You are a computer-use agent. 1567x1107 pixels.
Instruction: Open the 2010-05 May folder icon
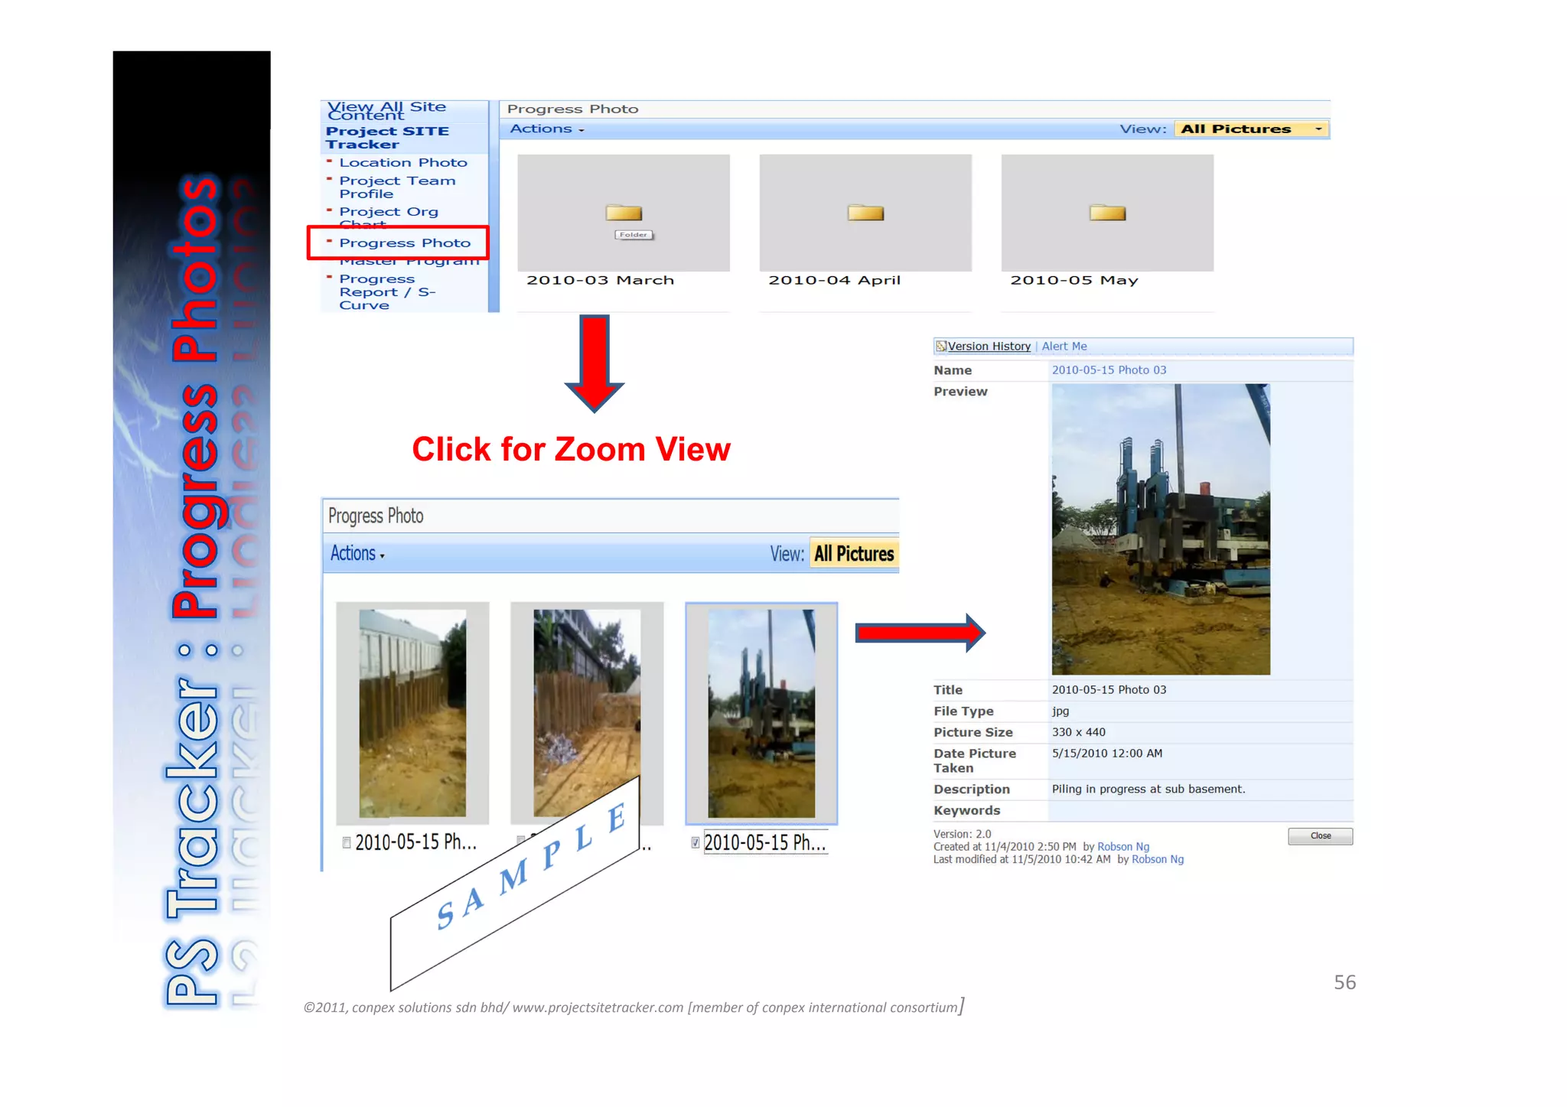tap(1107, 213)
